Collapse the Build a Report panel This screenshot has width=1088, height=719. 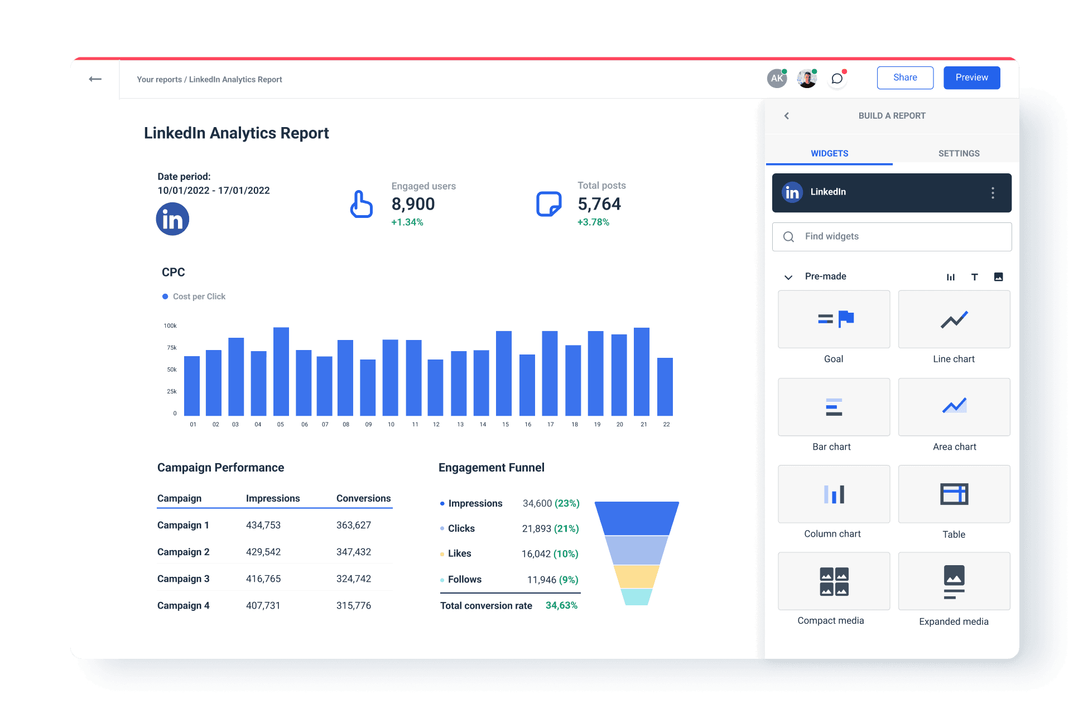[x=787, y=115]
